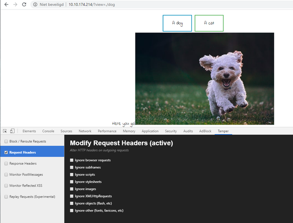Click 'Alter HTTP headers on outgoing requests' subtitle
This screenshot has width=293, height=223.
[x=99, y=150]
